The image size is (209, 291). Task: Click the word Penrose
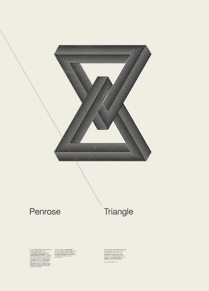[45, 212]
